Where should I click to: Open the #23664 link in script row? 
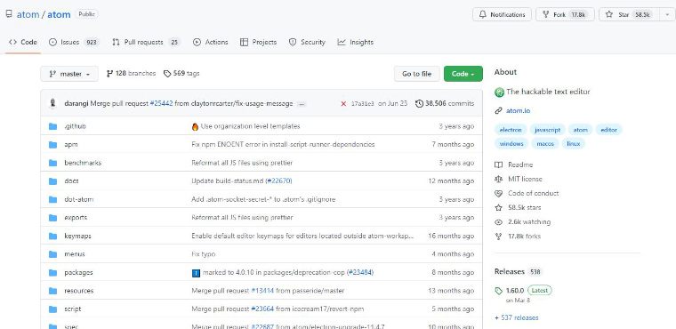(x=262, y=309)
